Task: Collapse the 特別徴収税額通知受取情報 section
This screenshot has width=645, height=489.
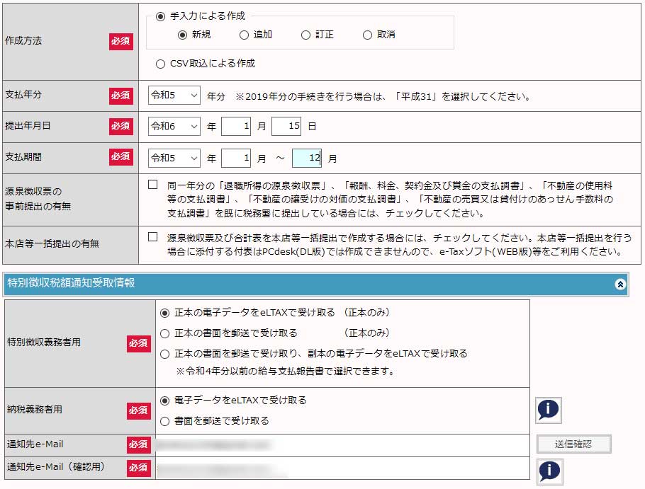Action: click(620, 284)
